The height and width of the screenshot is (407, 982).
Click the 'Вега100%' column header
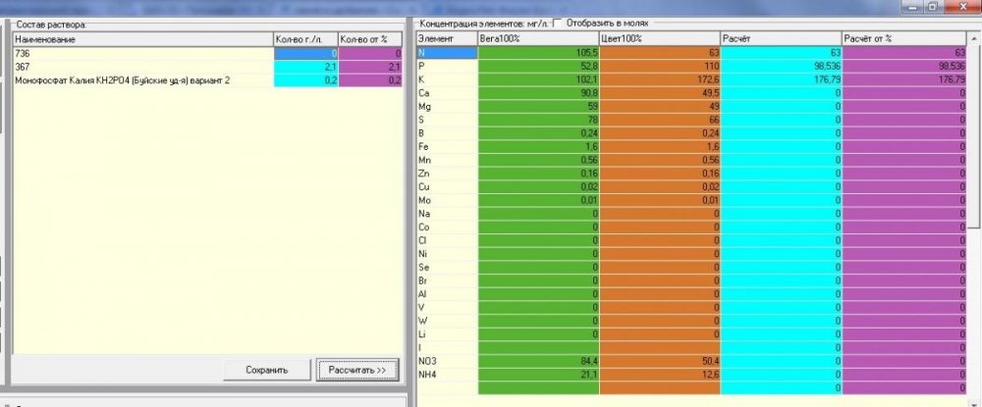point(538,39)
